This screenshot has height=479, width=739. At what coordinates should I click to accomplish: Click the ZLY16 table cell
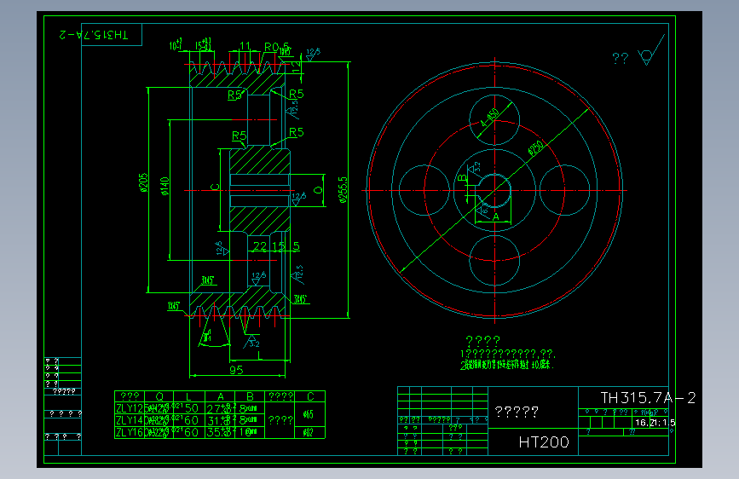130,432
